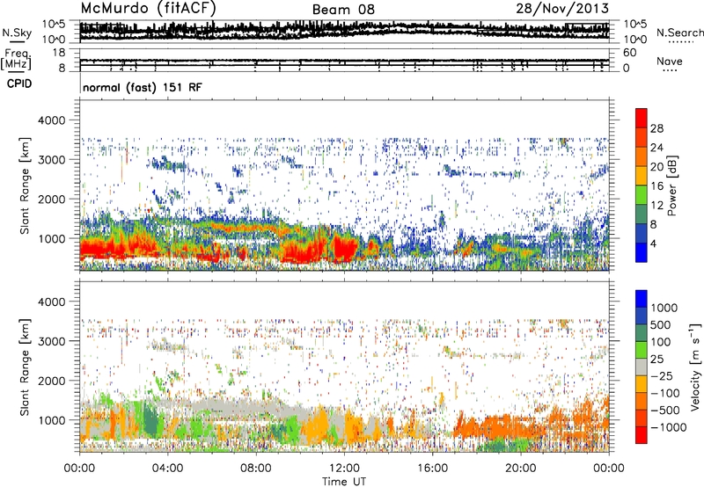Pick the bright blue bottom segment of Power colorbar

(642, 253)
